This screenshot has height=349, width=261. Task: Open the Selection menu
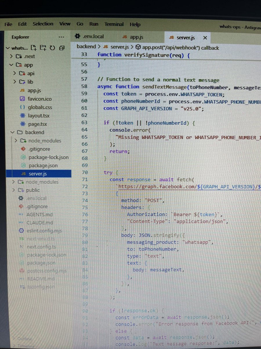point(43,24)
